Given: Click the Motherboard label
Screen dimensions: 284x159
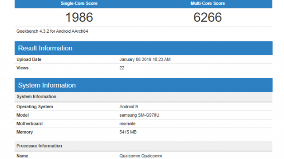Looking at the screenshot, I should coord(29,124).
